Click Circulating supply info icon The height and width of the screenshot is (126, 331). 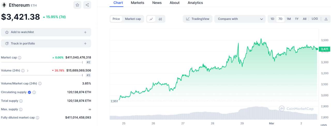34,92
